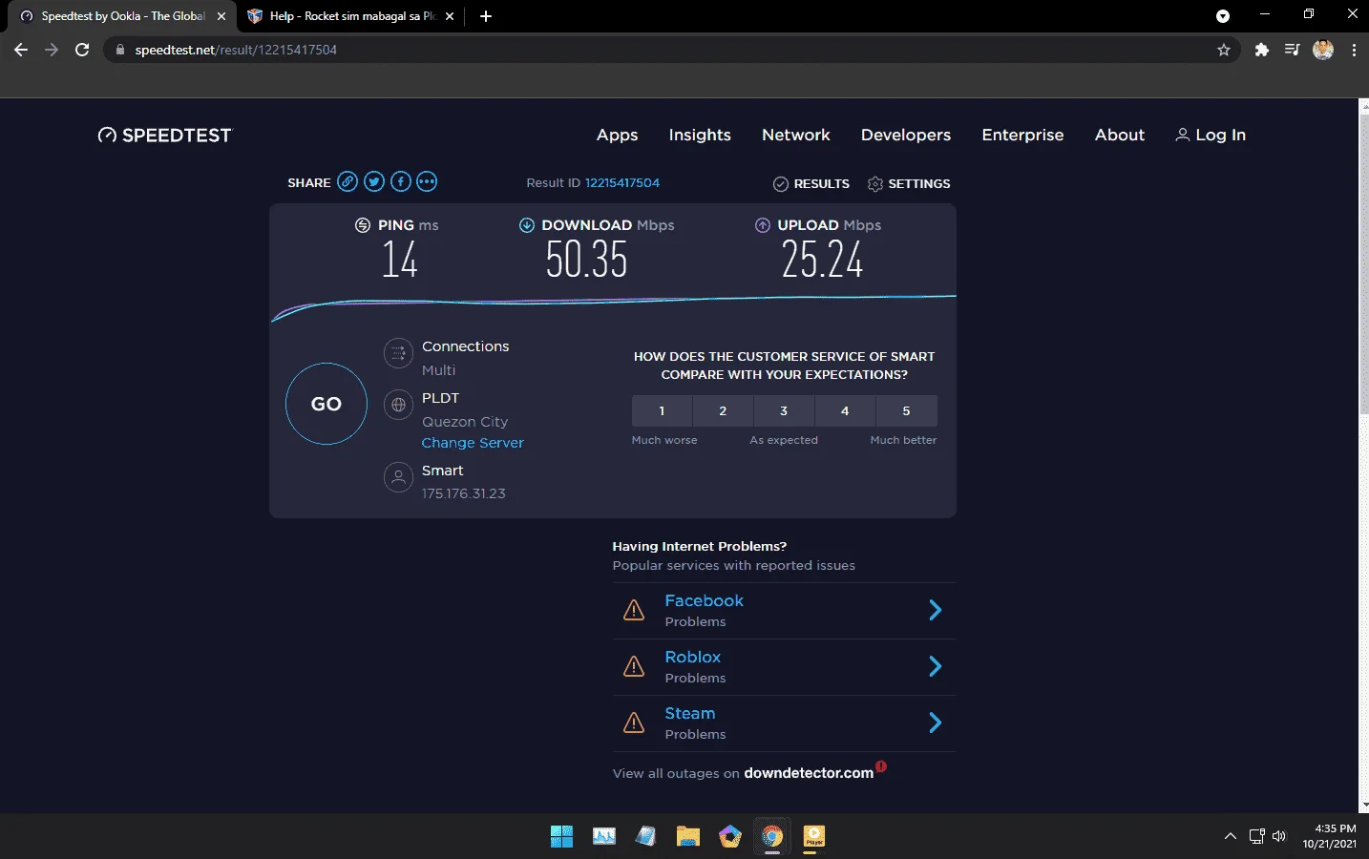The image size is (1369, 859).
Task: Expand the Steam problems entry chevron
Action: (x=936, y=723)
